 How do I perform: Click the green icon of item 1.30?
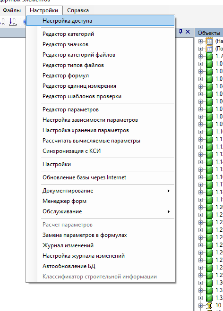coord(209,283)
